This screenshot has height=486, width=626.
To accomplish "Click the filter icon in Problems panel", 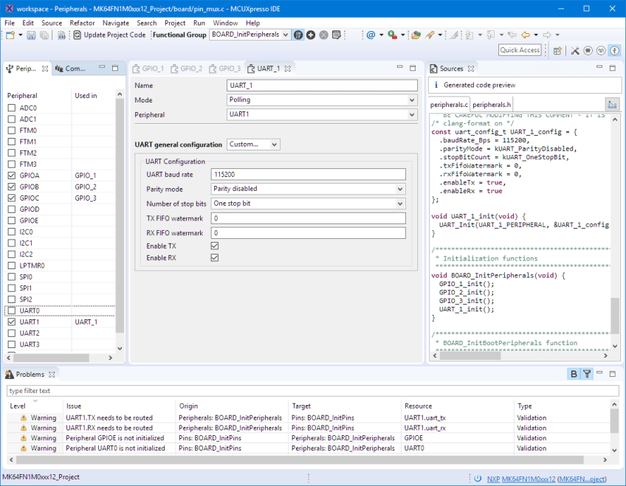I will pos(587,374).
